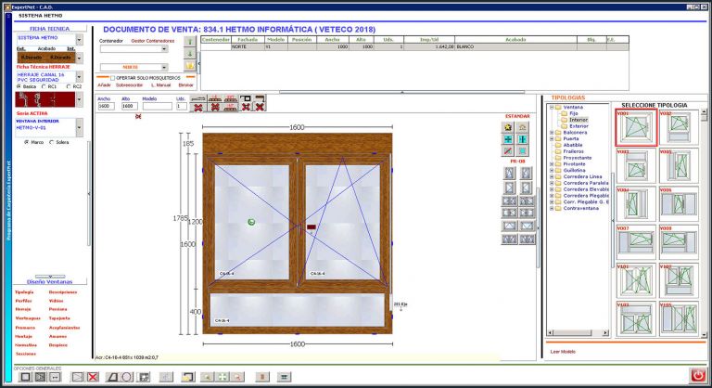Click the Leer Modelo link
Screen dimensions: 712x388
coord(563,352)
